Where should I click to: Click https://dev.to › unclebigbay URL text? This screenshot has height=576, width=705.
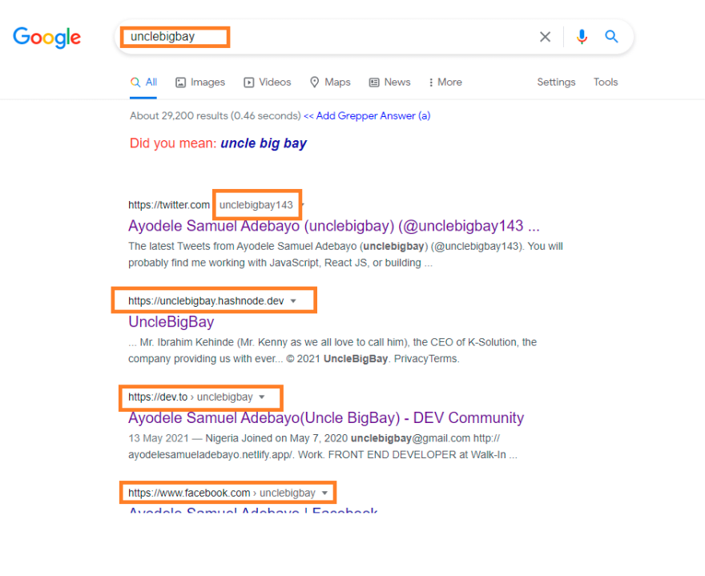tap(190, 397)
